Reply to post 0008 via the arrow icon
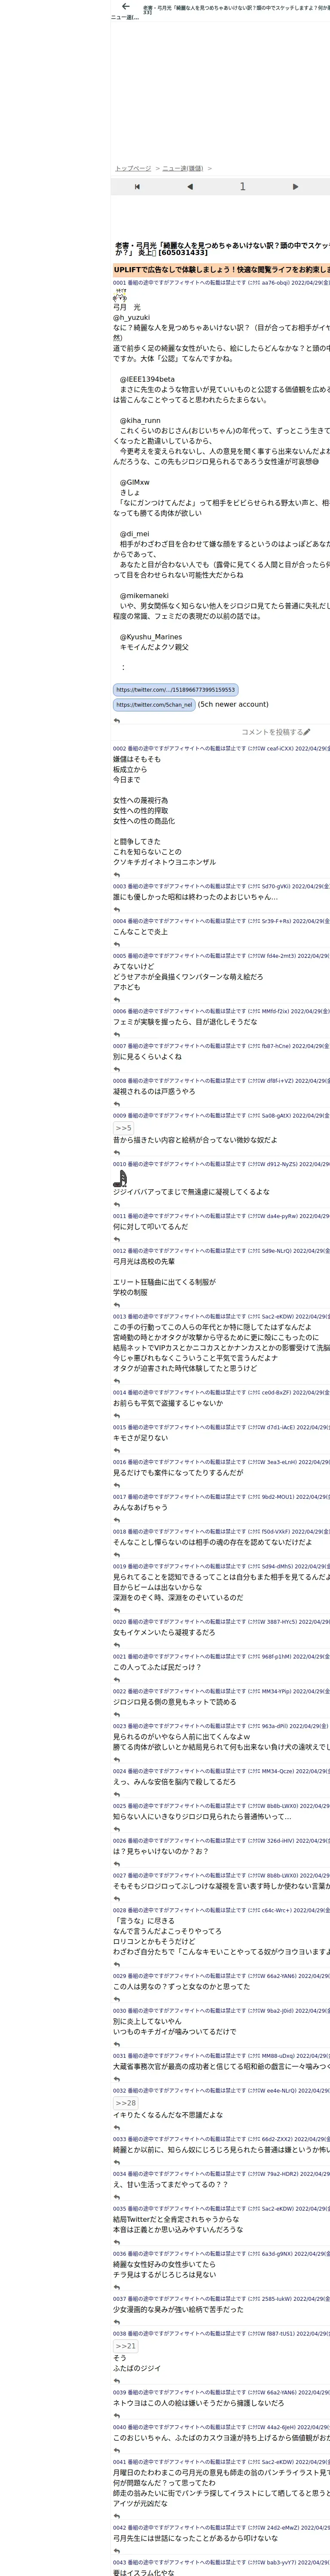The width and height of the screenshot is (330, 2576). click(x=117, y=1104)
